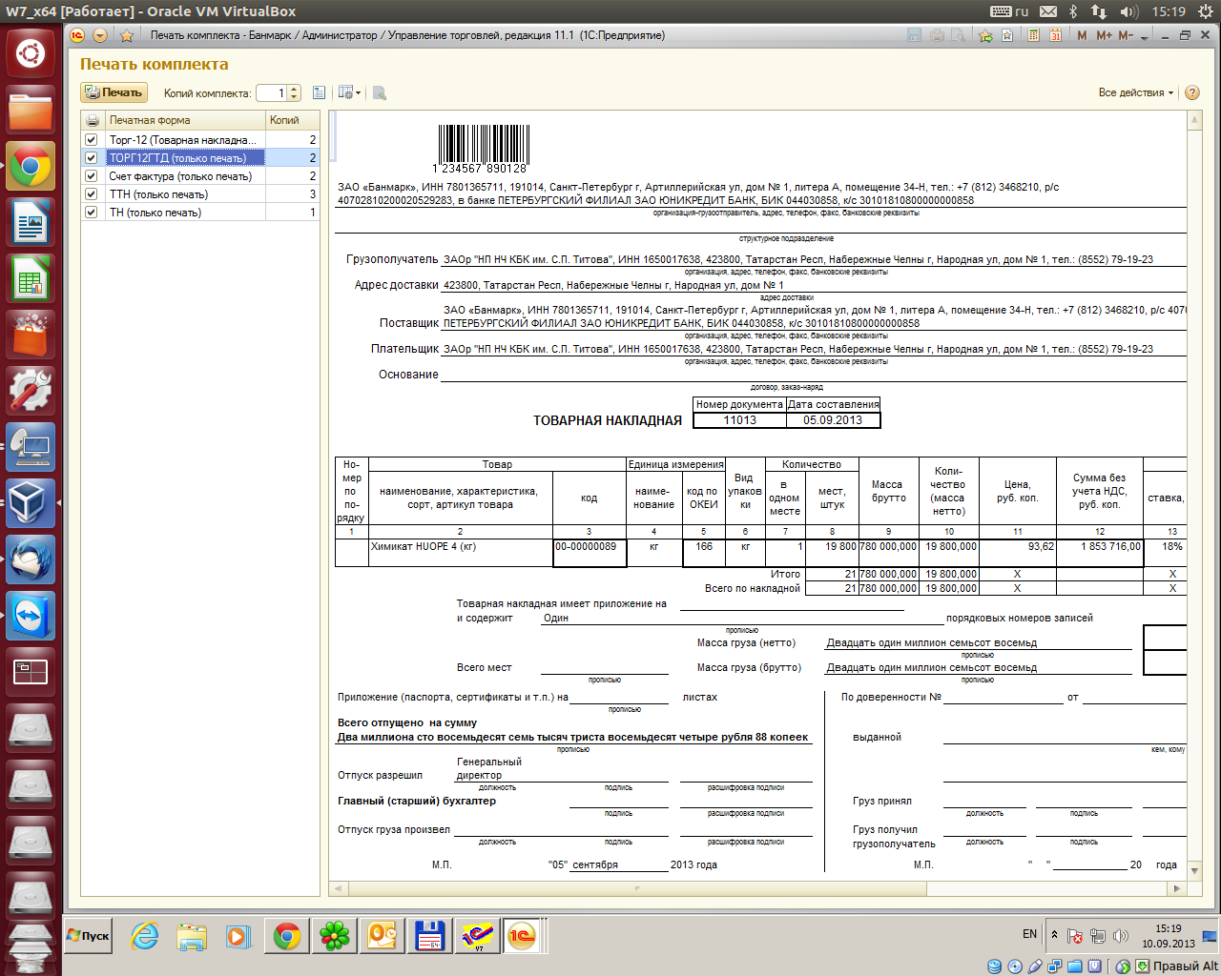
Task: Open the table settings gear dropdown
Action: tap(349, 92)
